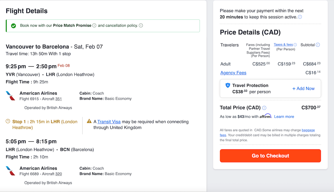Open the Agency Fees link
This screenshot has width=334, height=192.
233,73
